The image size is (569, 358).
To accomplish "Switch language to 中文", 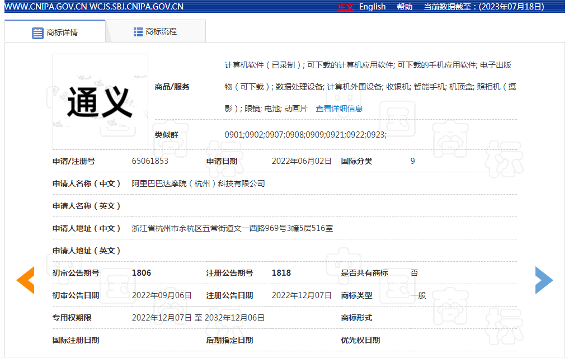I will click(x=346, y=7).
